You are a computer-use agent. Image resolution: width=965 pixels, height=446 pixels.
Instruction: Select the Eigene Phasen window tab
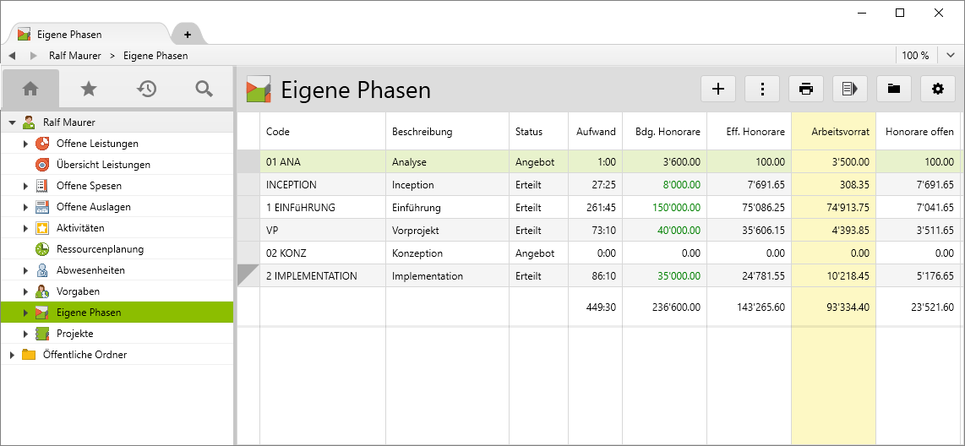coord(85,35)
